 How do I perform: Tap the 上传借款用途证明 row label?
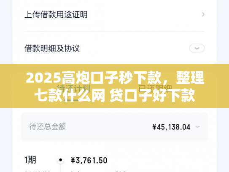(x=56, y=14)
